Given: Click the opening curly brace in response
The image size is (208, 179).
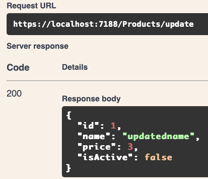Looking at the screenshot, I should point(69,115).
